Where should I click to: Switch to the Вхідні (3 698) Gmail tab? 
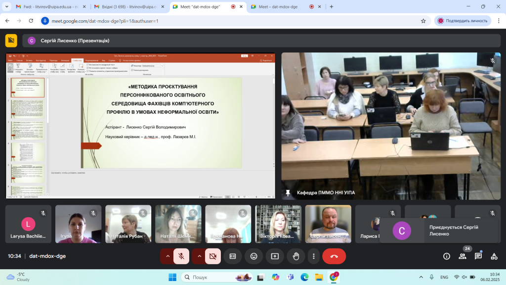point(129,6)
